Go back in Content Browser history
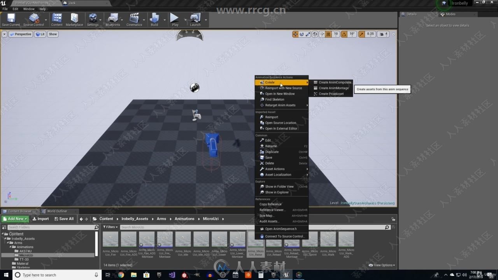Image resolution: width=498 pixels, height=280 pixels. coord(81,219)
